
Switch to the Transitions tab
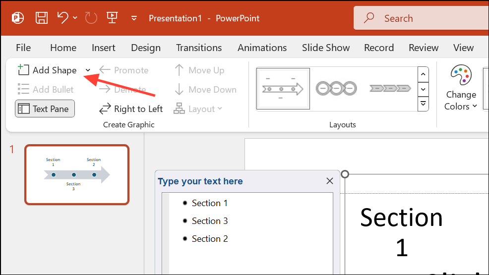(x=198, y=48)
